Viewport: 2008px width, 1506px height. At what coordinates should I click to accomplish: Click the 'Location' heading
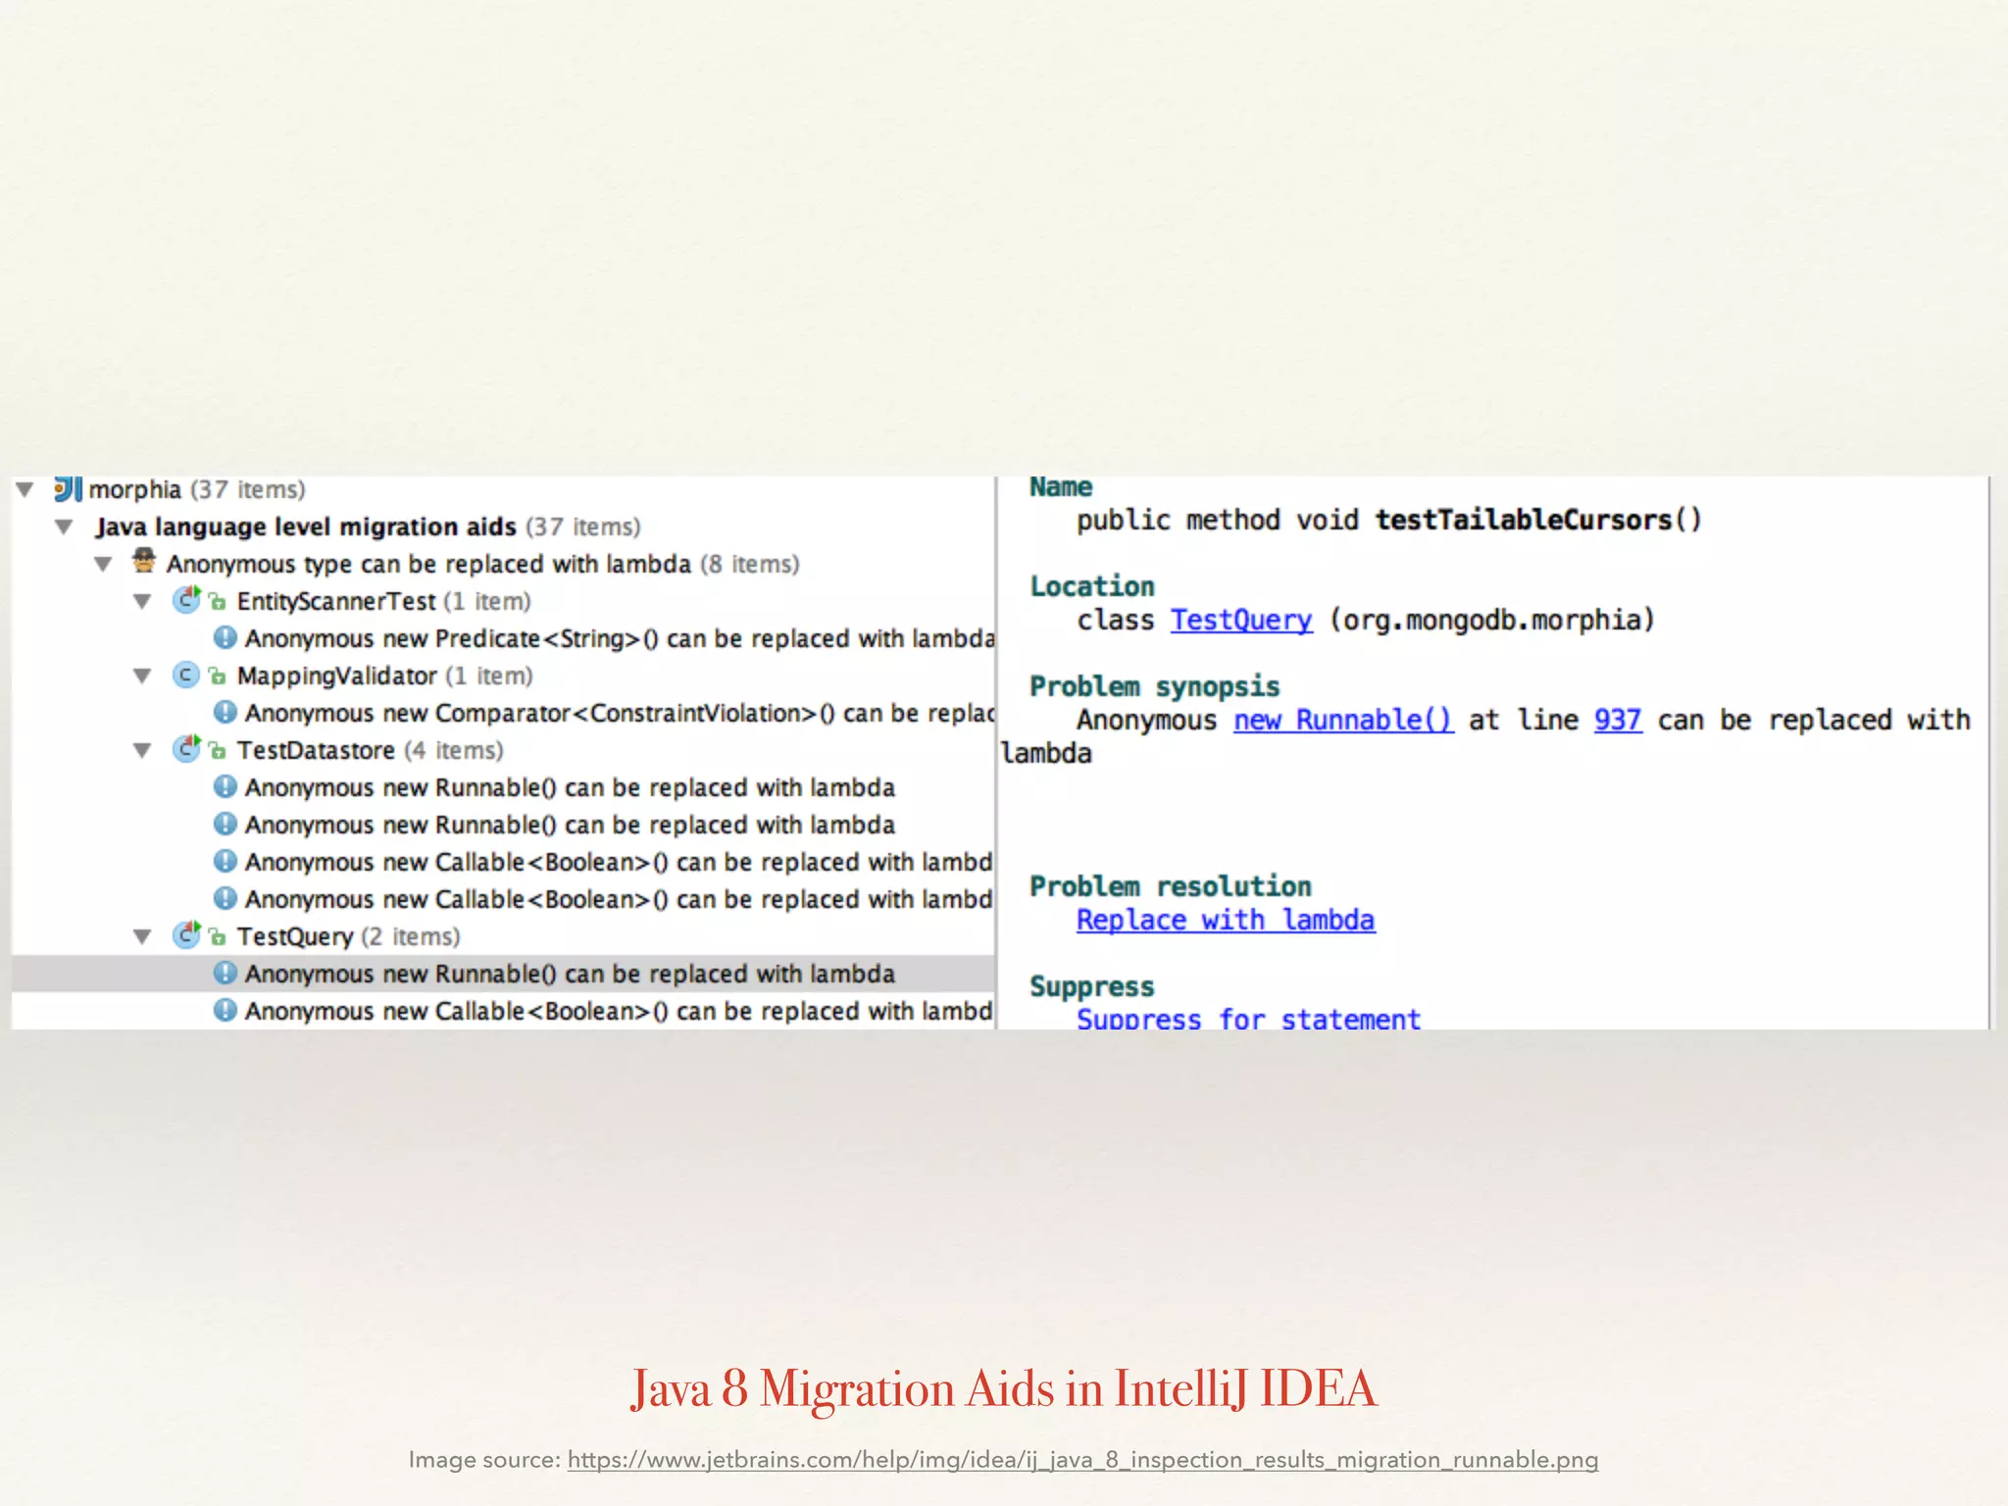pos(1092,586)
